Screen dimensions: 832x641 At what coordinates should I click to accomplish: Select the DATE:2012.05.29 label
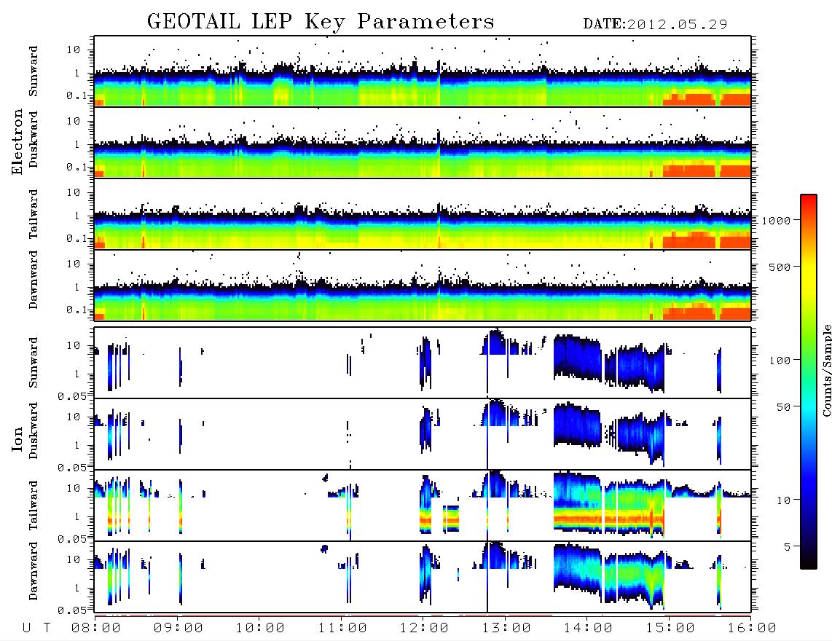pos(655,24)
